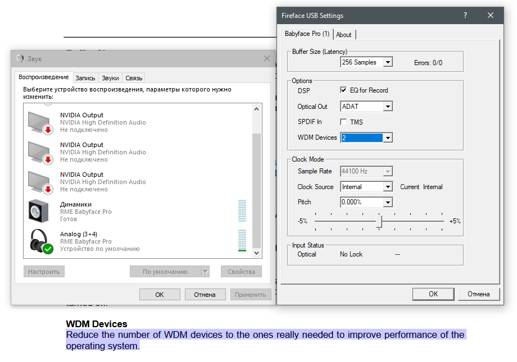Click the Pitch slider thumb
This screenshot has height=362, width=517.
379,221
